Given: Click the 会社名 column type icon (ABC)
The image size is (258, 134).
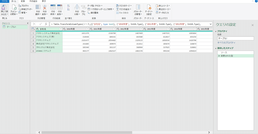Looking at the screenshot, I should click(x=37, y=29).
